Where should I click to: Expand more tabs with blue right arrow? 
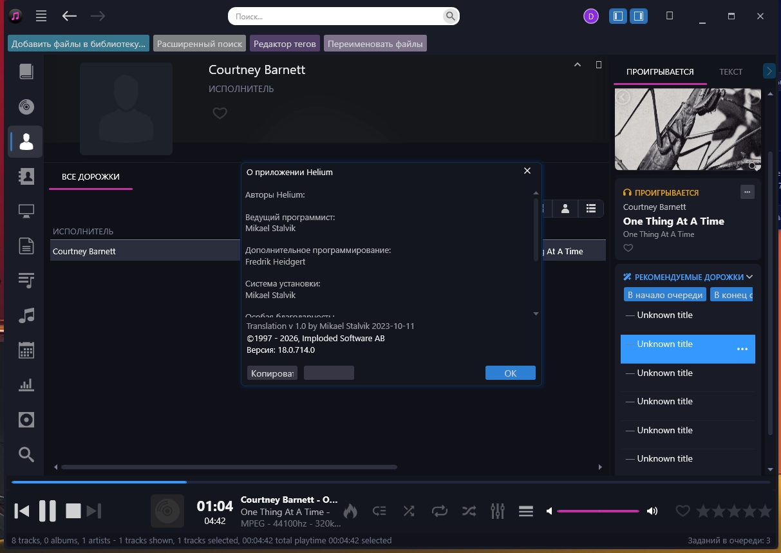[x=769, y=71]
